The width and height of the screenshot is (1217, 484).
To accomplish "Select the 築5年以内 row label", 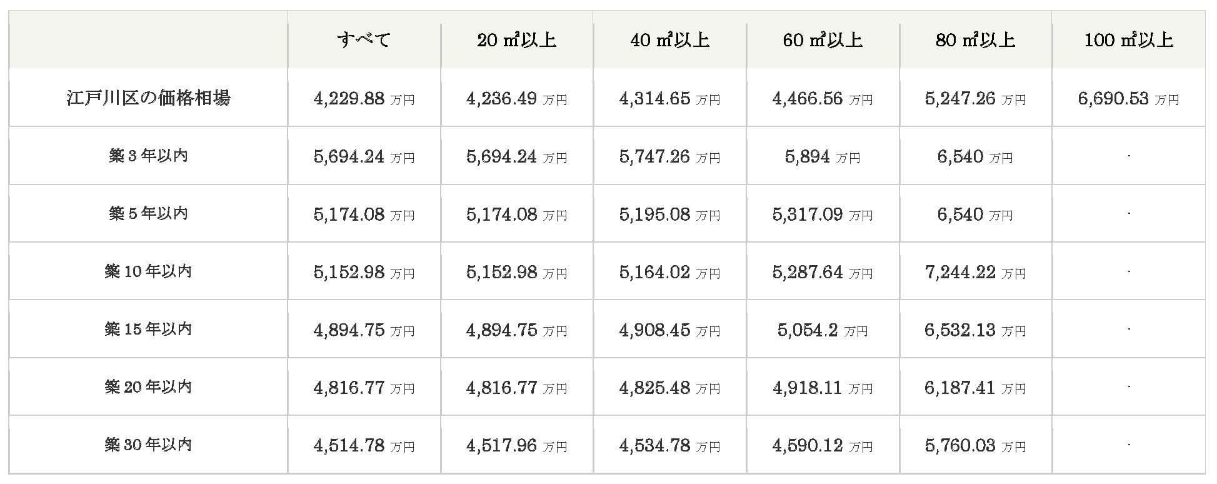I will [x=148, y=213].
